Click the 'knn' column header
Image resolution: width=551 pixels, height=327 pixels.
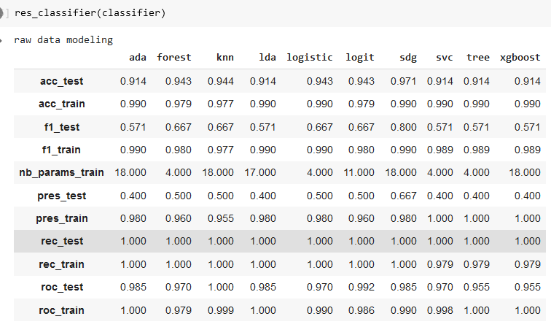click(x=224, y=57)
